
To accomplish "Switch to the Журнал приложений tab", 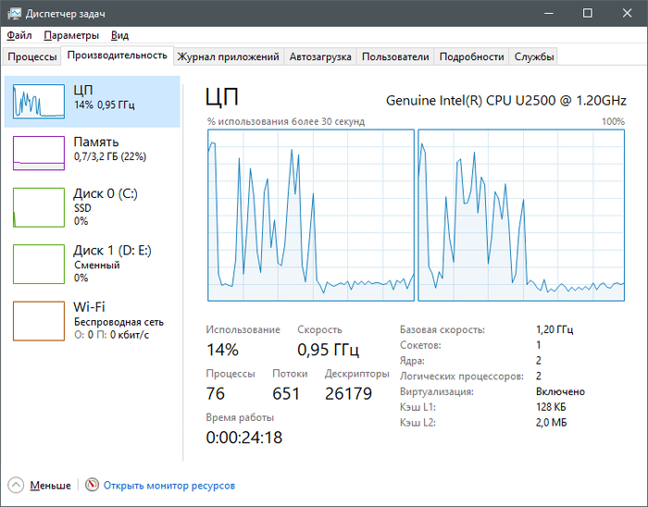I will pyautogui.click(x=228, y=56).
